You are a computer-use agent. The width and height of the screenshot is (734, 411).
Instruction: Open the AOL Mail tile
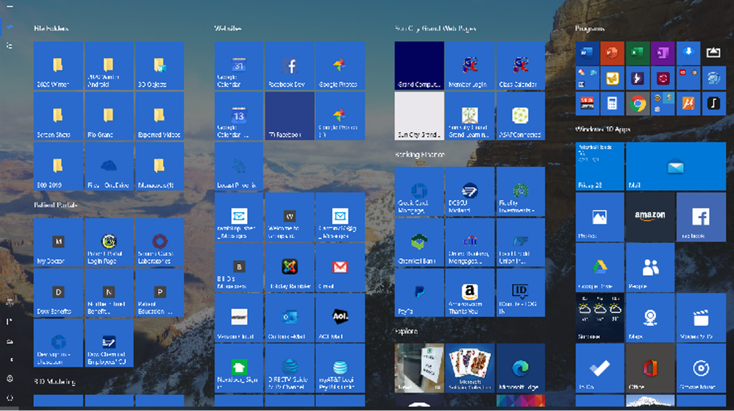[341, 318]
